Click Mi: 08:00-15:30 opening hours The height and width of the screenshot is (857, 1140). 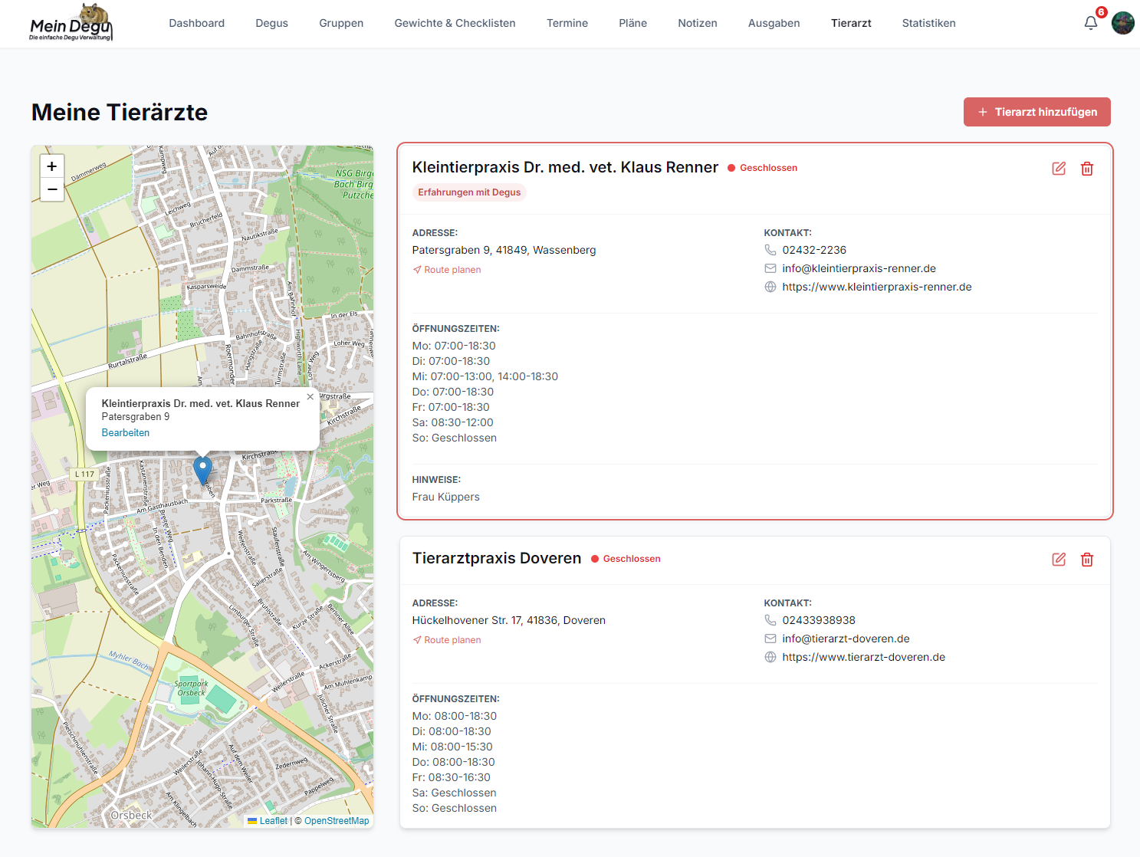click(452, 747)
